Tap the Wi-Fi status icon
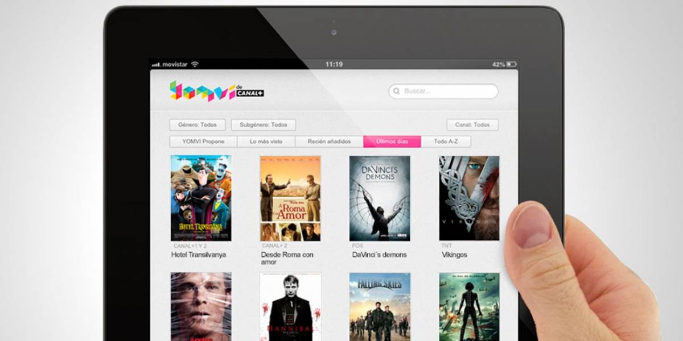 click(195, 64)
